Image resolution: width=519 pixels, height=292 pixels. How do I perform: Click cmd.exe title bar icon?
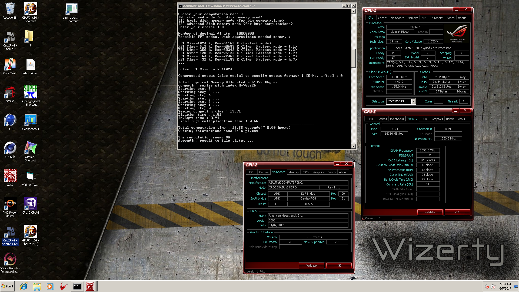click(180, 6)
